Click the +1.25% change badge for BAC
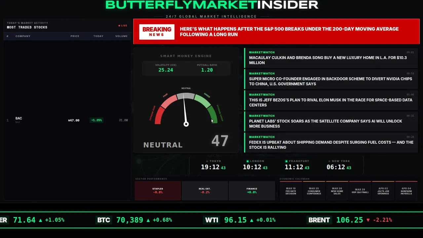This screenshot has width=423, height=238. click(96, 120)
